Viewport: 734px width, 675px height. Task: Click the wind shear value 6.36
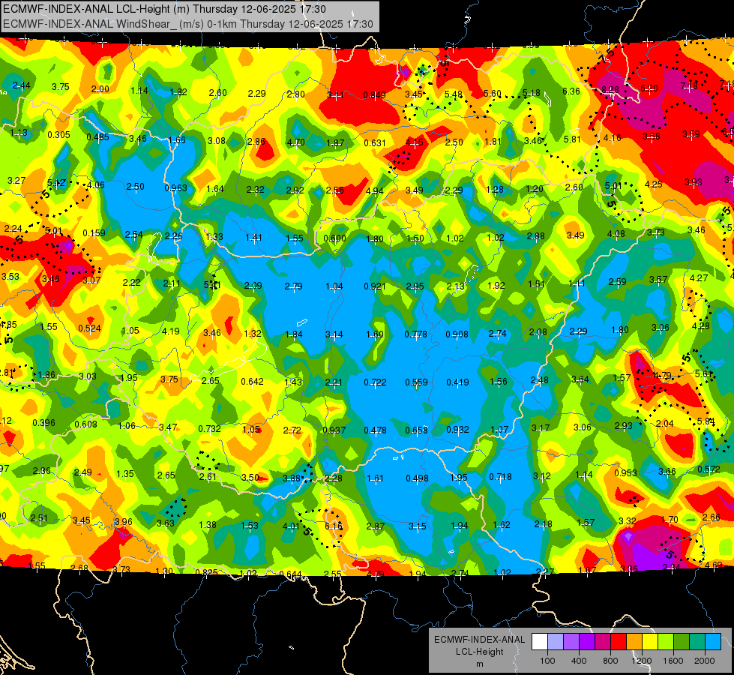571,91
